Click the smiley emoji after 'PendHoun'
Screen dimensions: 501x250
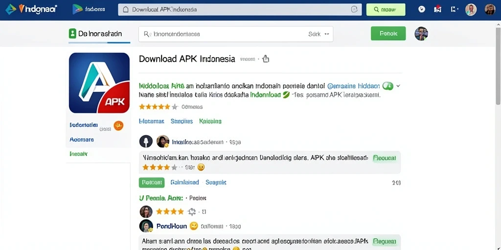(194, 226)
